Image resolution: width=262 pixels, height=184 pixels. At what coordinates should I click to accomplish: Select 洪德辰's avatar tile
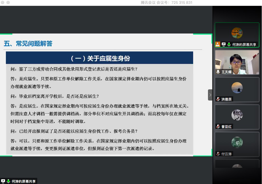pyautogui.click(x=237, y=88)
